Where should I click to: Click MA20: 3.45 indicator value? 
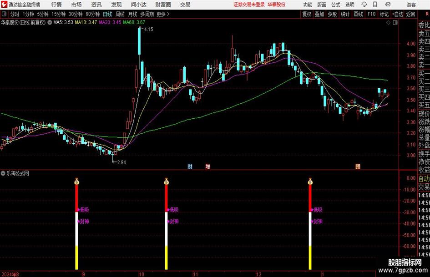tap(110, 22)
